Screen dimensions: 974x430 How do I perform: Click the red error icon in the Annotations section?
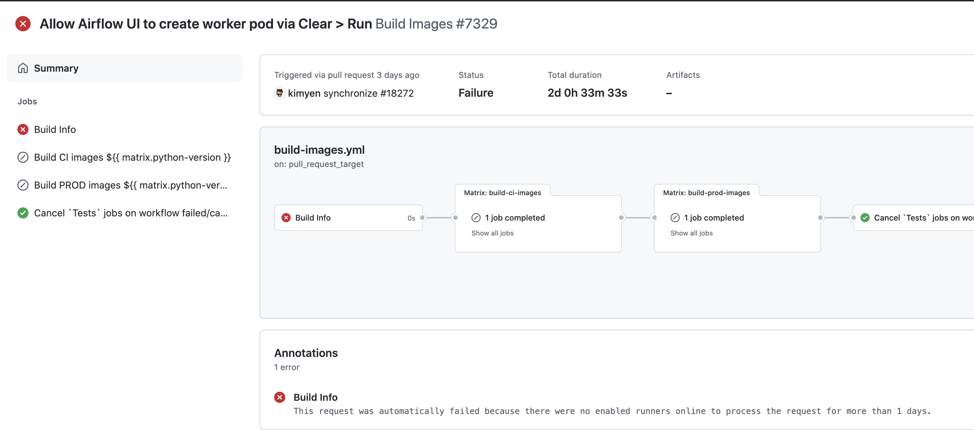279,397
